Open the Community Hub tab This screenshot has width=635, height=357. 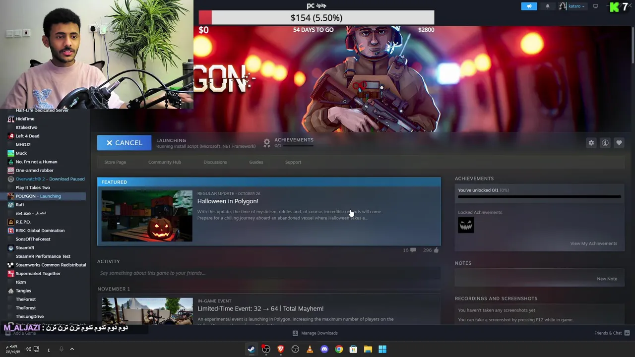click(x=165, y=162)
